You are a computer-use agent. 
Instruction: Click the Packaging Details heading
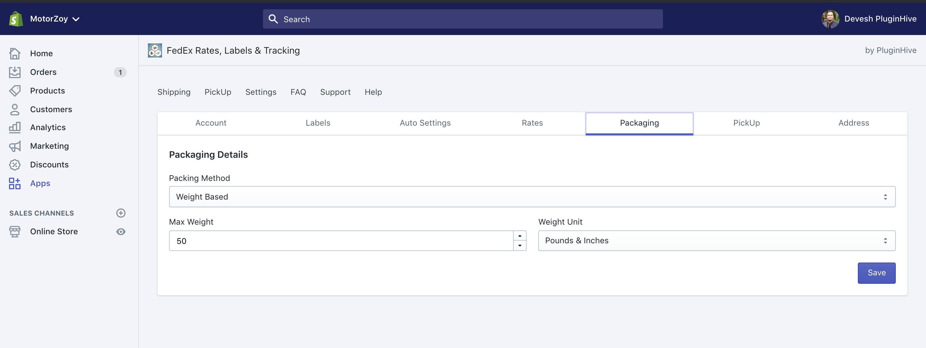click(208, 155)
